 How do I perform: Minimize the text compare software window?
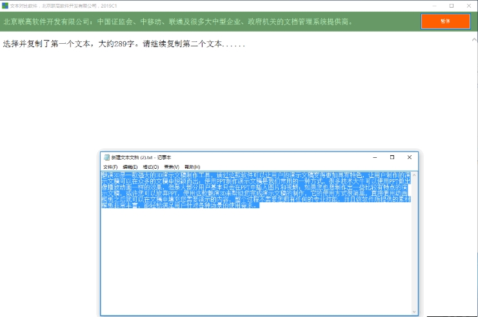(x=433, y=6)
